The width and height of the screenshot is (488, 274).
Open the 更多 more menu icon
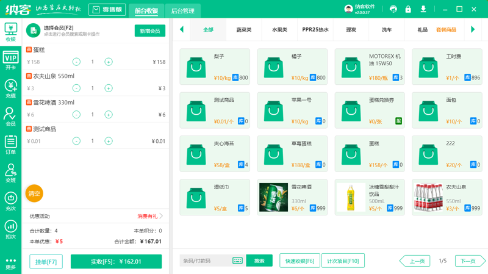point(10,264)
